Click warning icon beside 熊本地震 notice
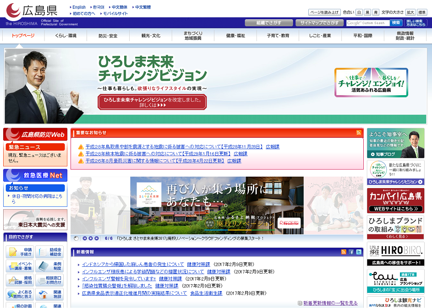This screenshot has height=308, width=432. 81,154
